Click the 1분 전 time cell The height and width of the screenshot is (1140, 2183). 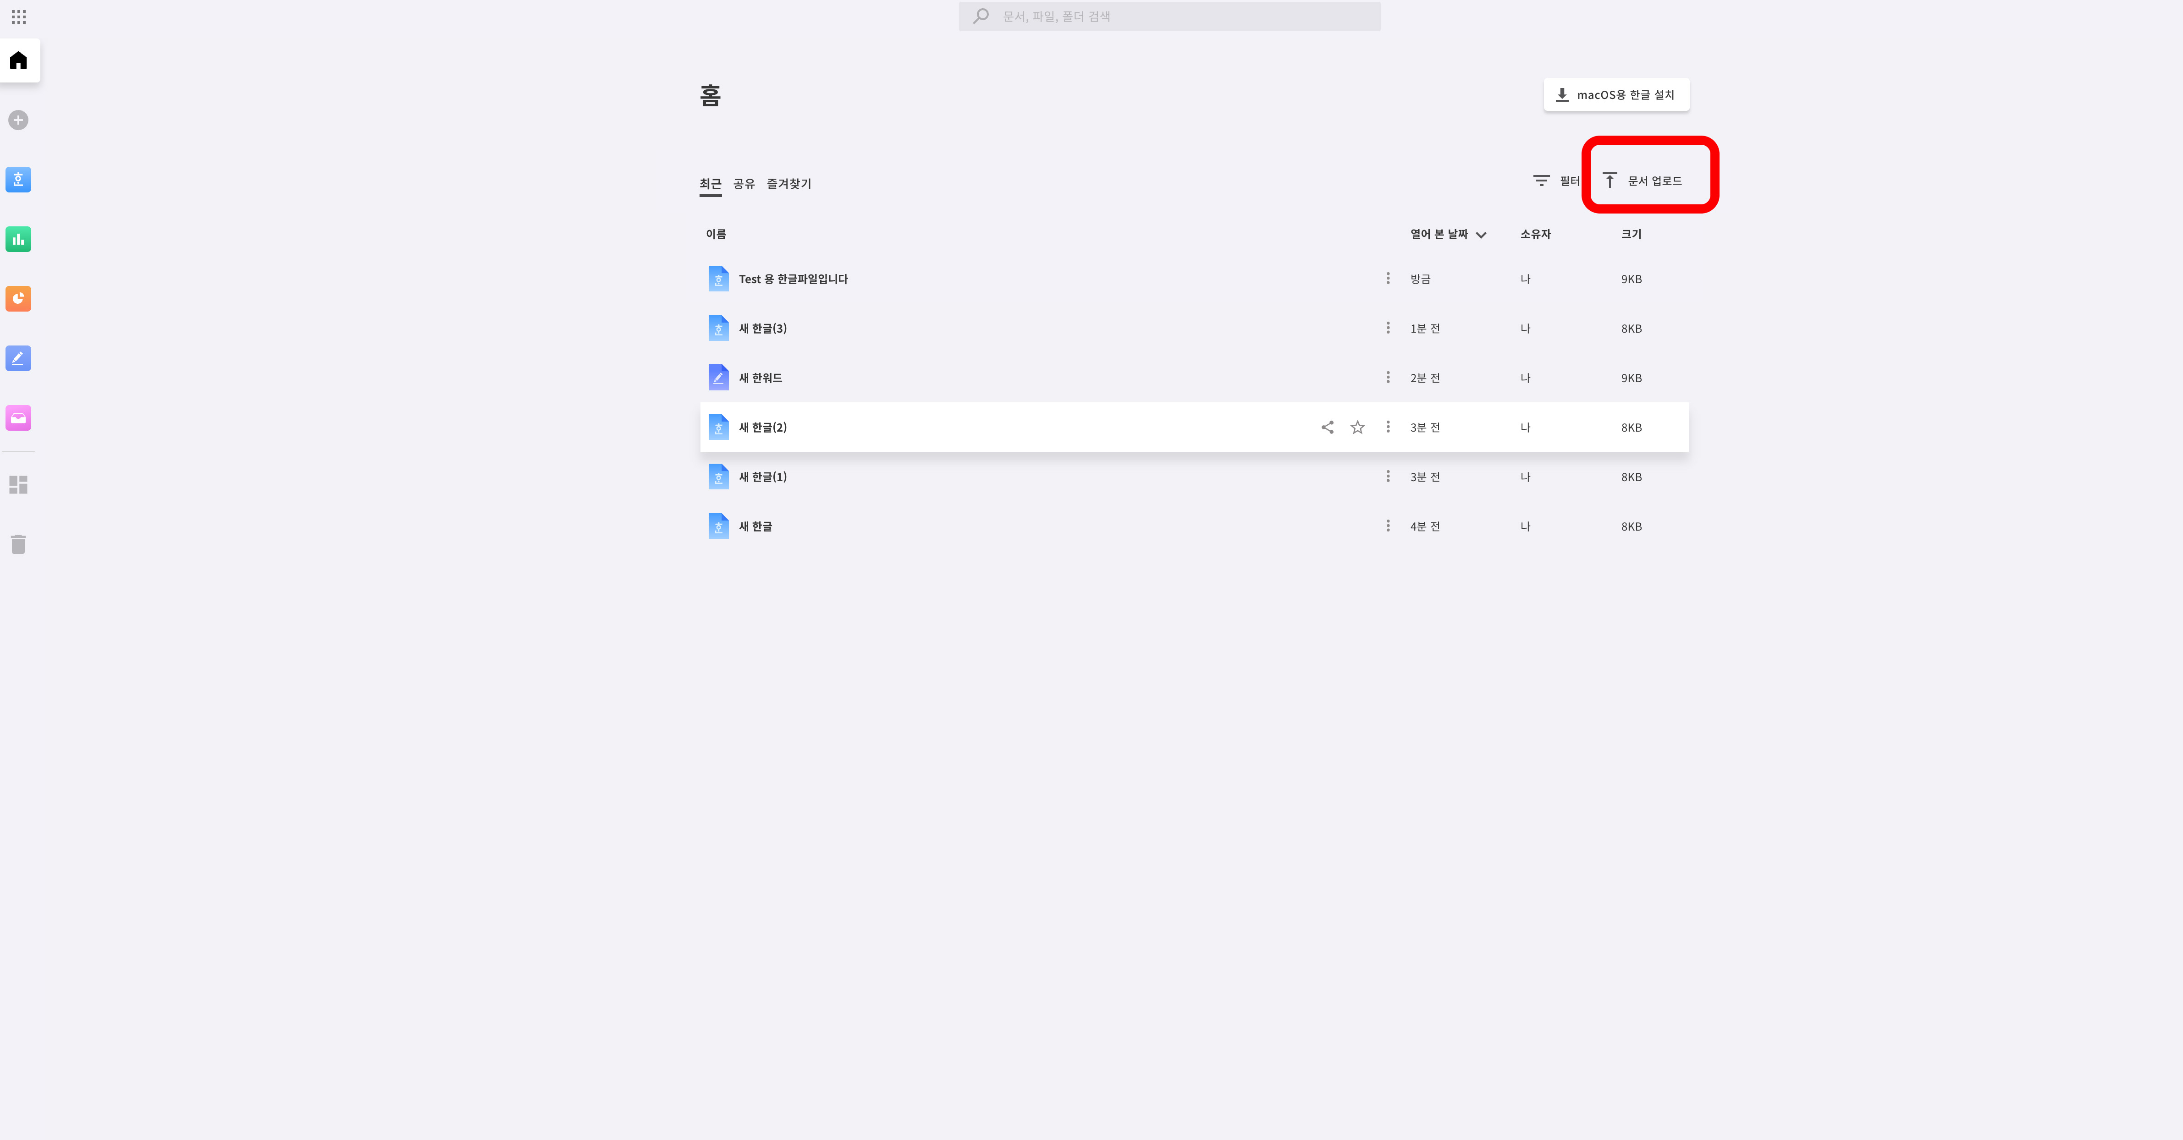pos(1425,329)
